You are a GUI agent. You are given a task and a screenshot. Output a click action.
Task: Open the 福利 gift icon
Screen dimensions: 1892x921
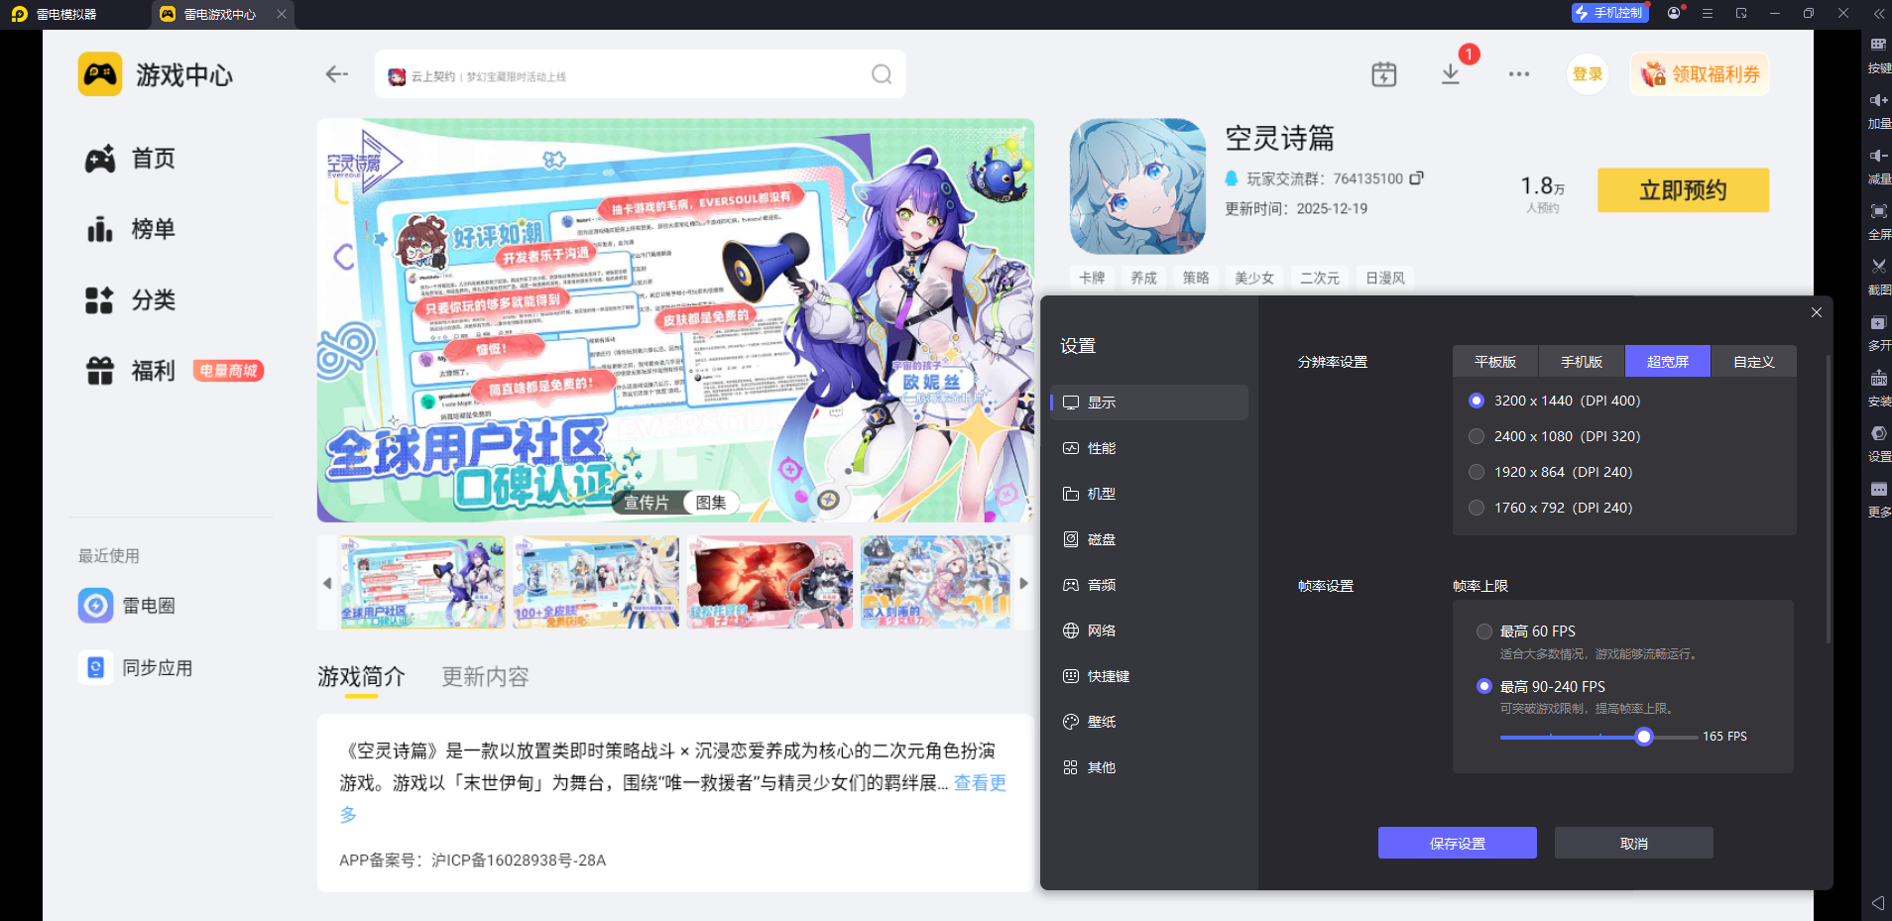tap(100, 371)
